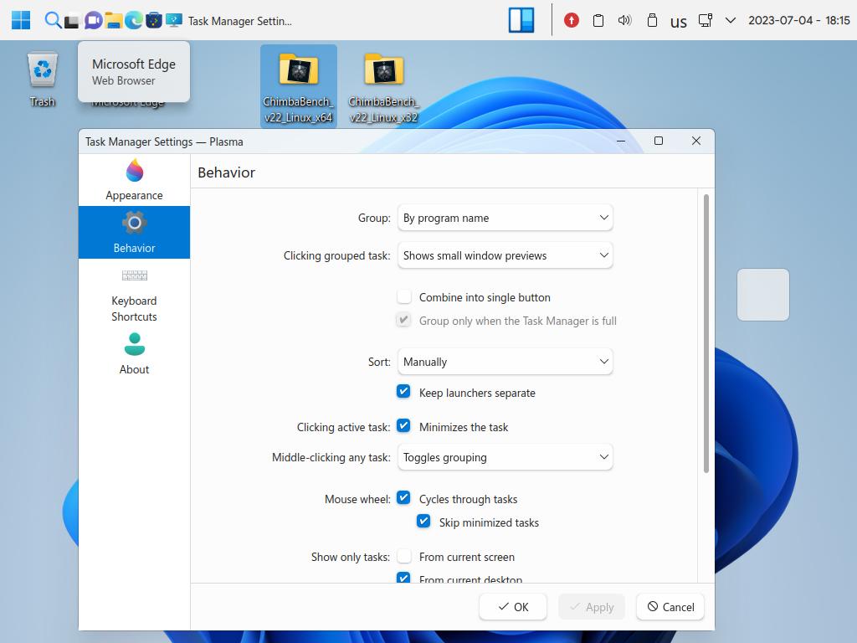
Task: Open the Appearance settings page
Action: pyautogui.click(x=134, y=180)
